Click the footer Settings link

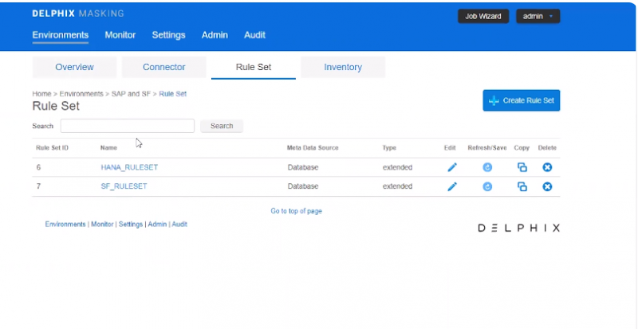point(131,224)
